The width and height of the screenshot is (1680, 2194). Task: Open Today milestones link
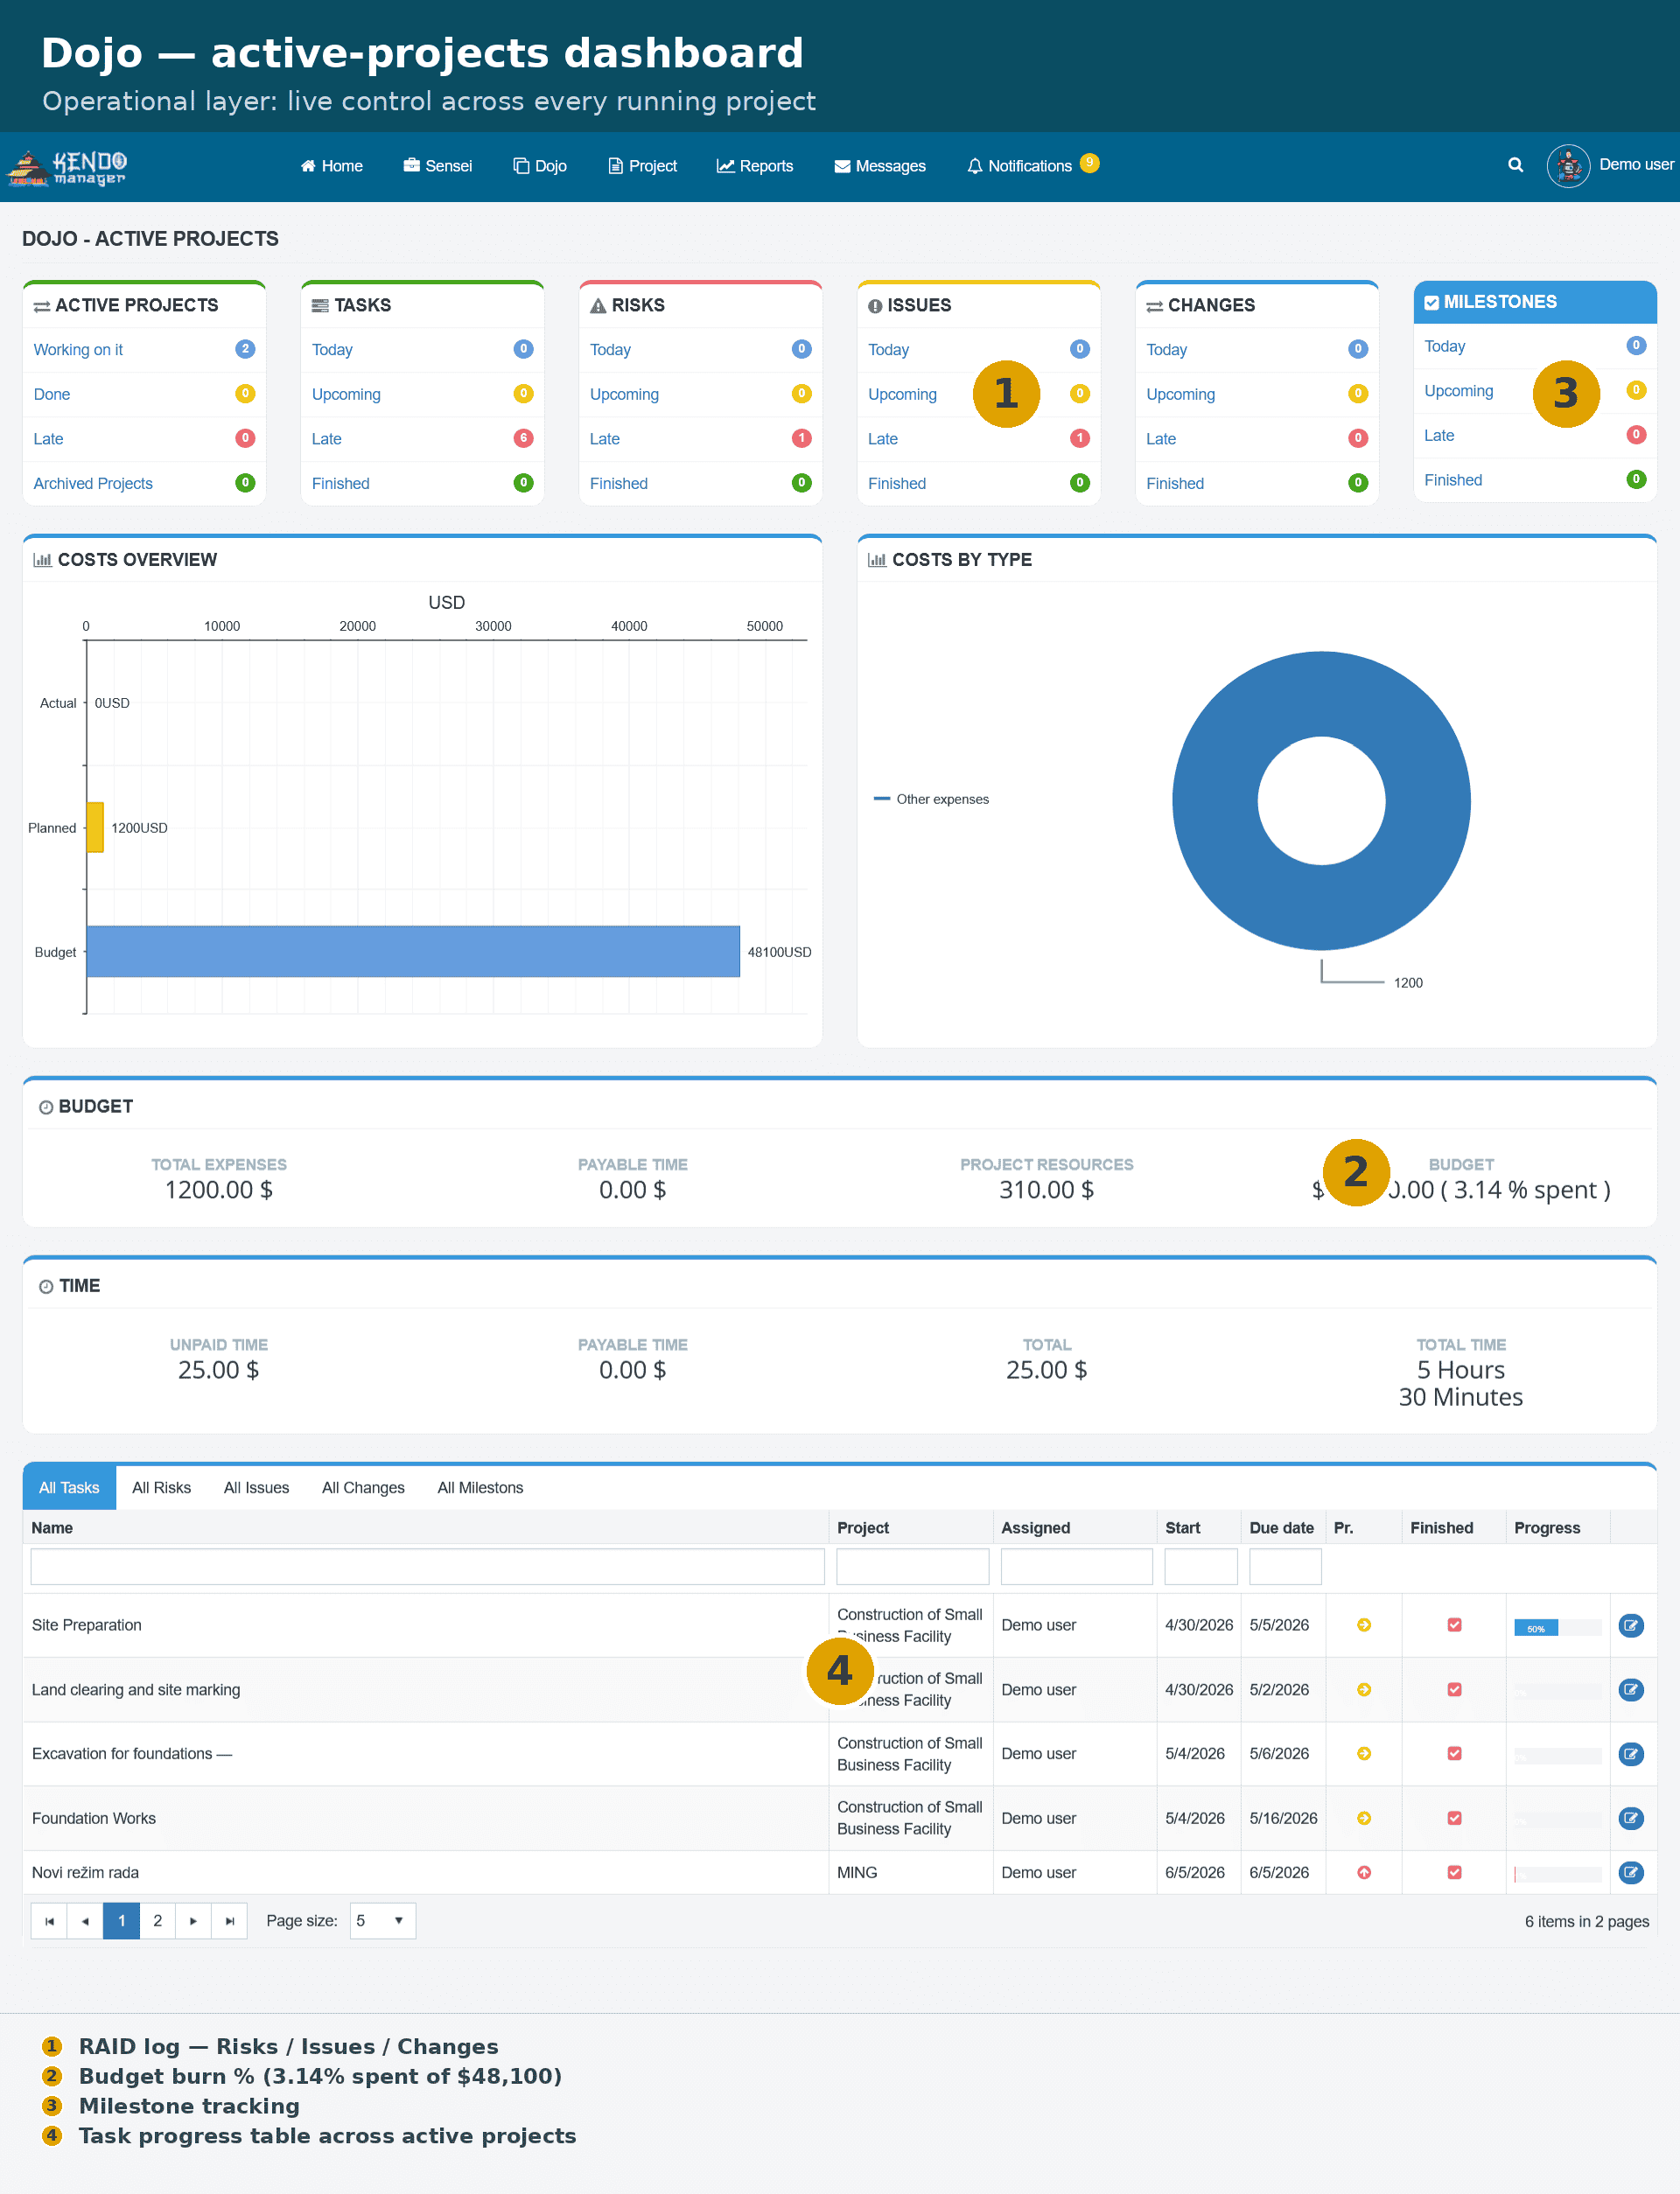pyautogui.click(x=1445, y=346)
